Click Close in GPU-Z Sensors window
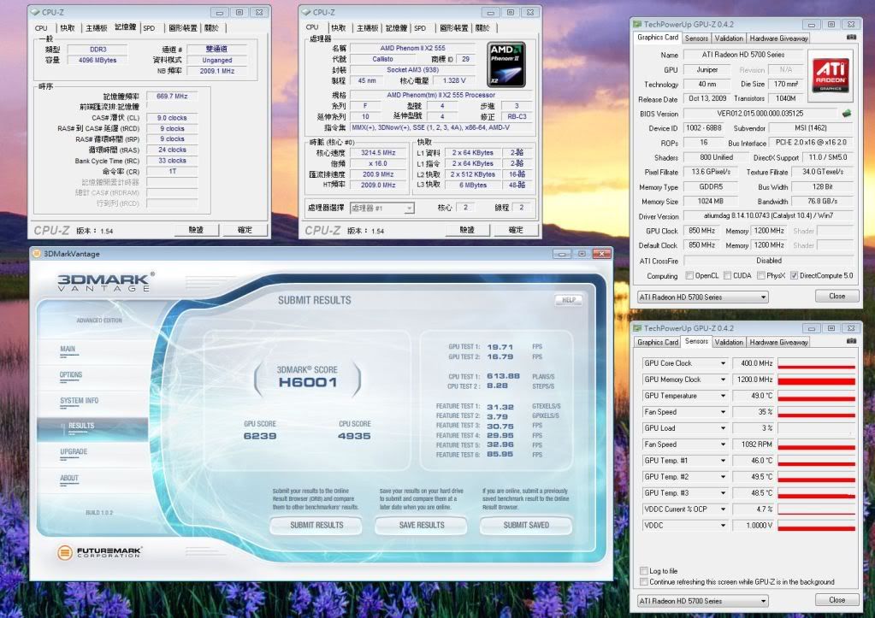875x618 pixels. click(837, 600)
